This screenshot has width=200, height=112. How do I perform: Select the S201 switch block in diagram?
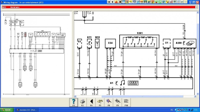click(x=139, y=41)
